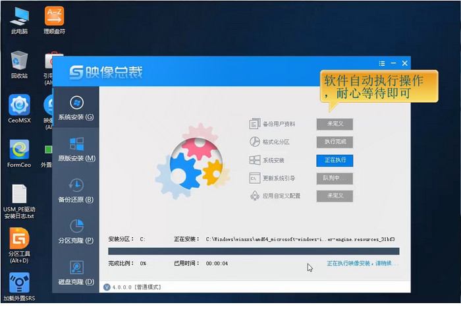Viewport: 461px width, 315px height.
Task: Open the 回收站 recycle bin icon
Action: click(x=19, y=65)
